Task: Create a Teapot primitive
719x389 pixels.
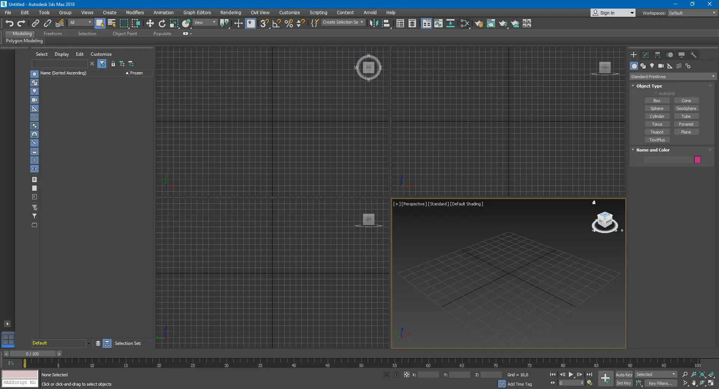Action: coord(657,132)
